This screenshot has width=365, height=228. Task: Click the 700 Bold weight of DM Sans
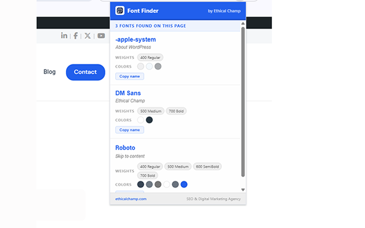click(176, 111)
